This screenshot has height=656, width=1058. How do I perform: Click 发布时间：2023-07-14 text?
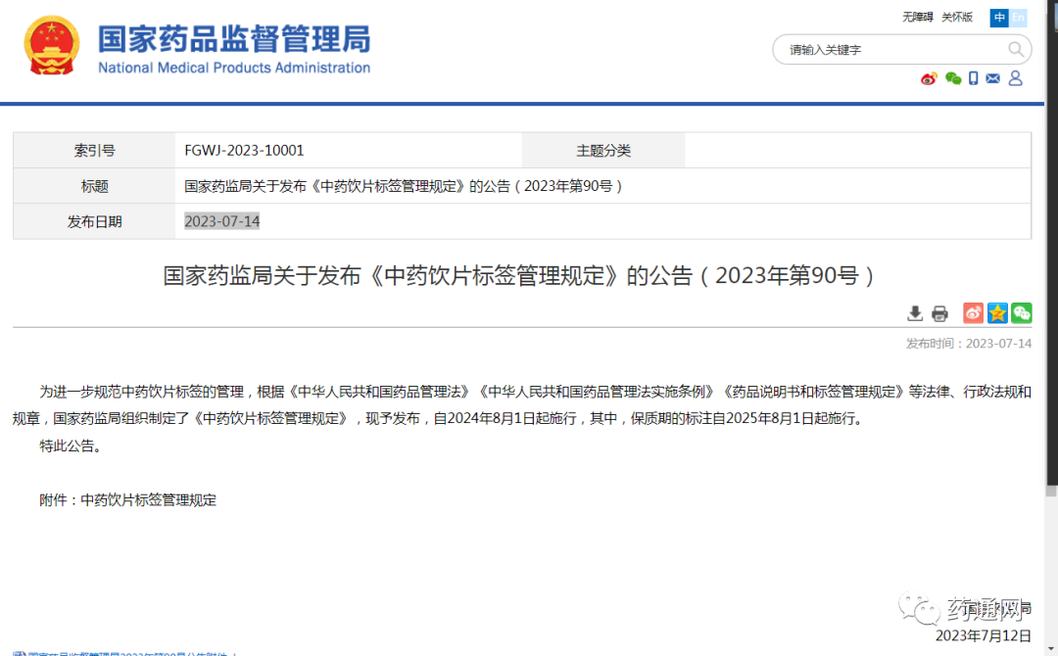pyautogui.click(x=968, y=343)
